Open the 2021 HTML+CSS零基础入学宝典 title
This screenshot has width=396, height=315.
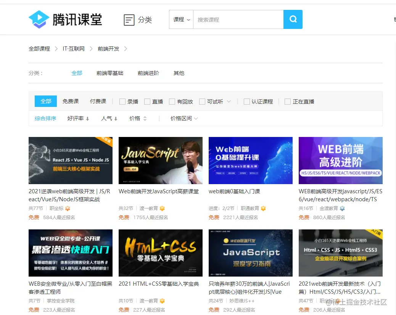coord(159,284)
